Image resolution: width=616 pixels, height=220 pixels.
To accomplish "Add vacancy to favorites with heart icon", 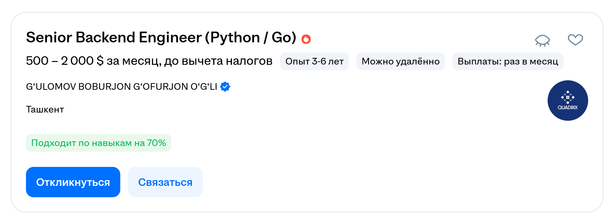I will [575, 40].
